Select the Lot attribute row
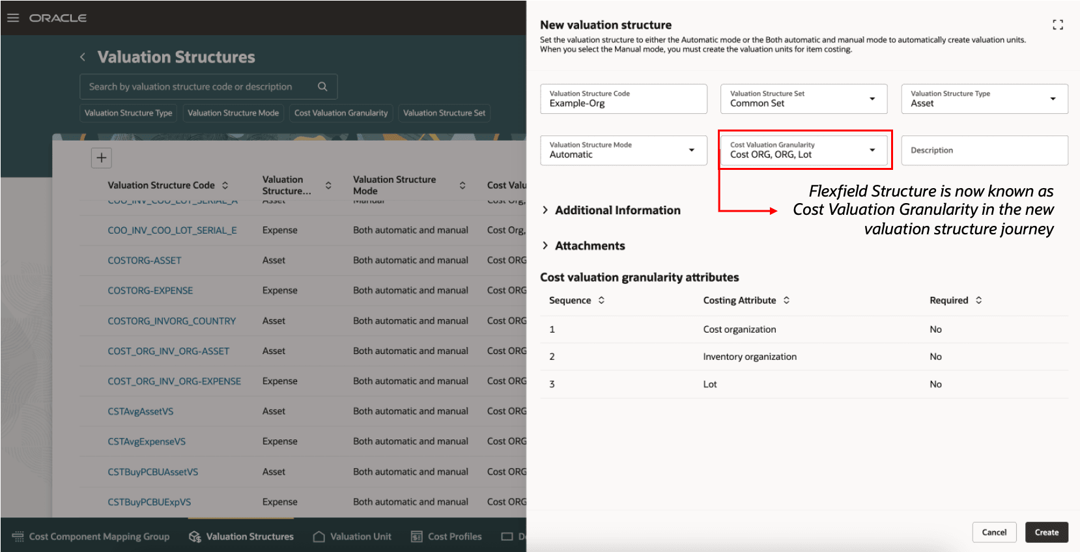Screen dimensions: 1080x552 point(804,384)
